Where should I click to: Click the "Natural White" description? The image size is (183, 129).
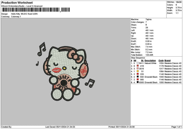[150, 63]
